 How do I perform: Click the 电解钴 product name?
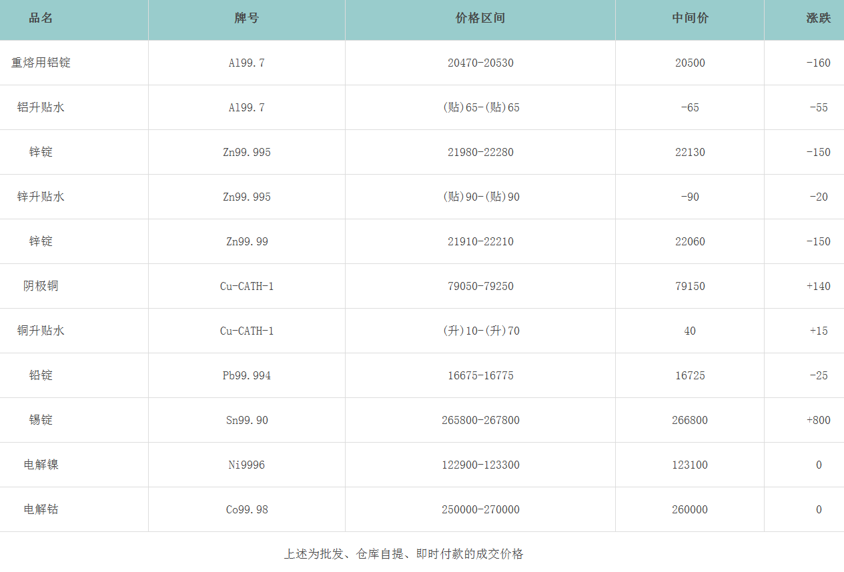[x=41, y=509]
